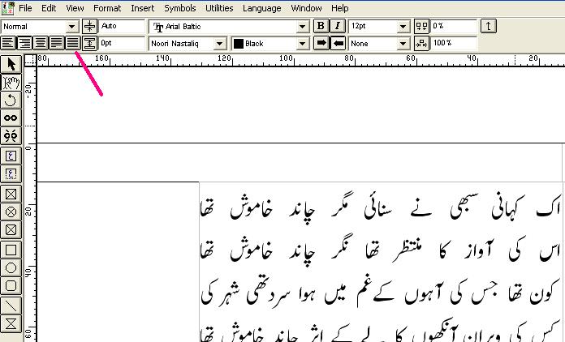Screen dimensions: 565x342
Task: Select the rotate tool
Action: pyautogui.click(x=11, y=100)
